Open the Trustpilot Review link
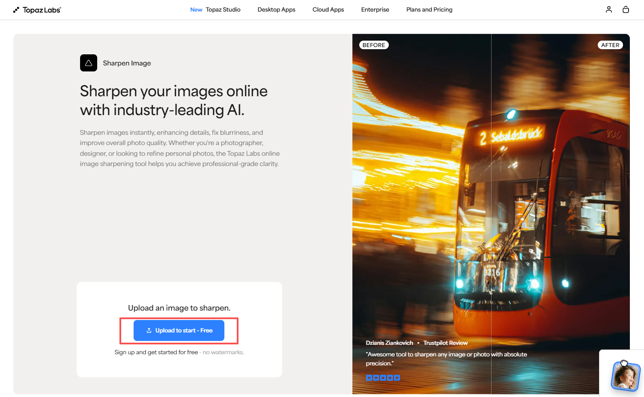 tap(445, 343)
